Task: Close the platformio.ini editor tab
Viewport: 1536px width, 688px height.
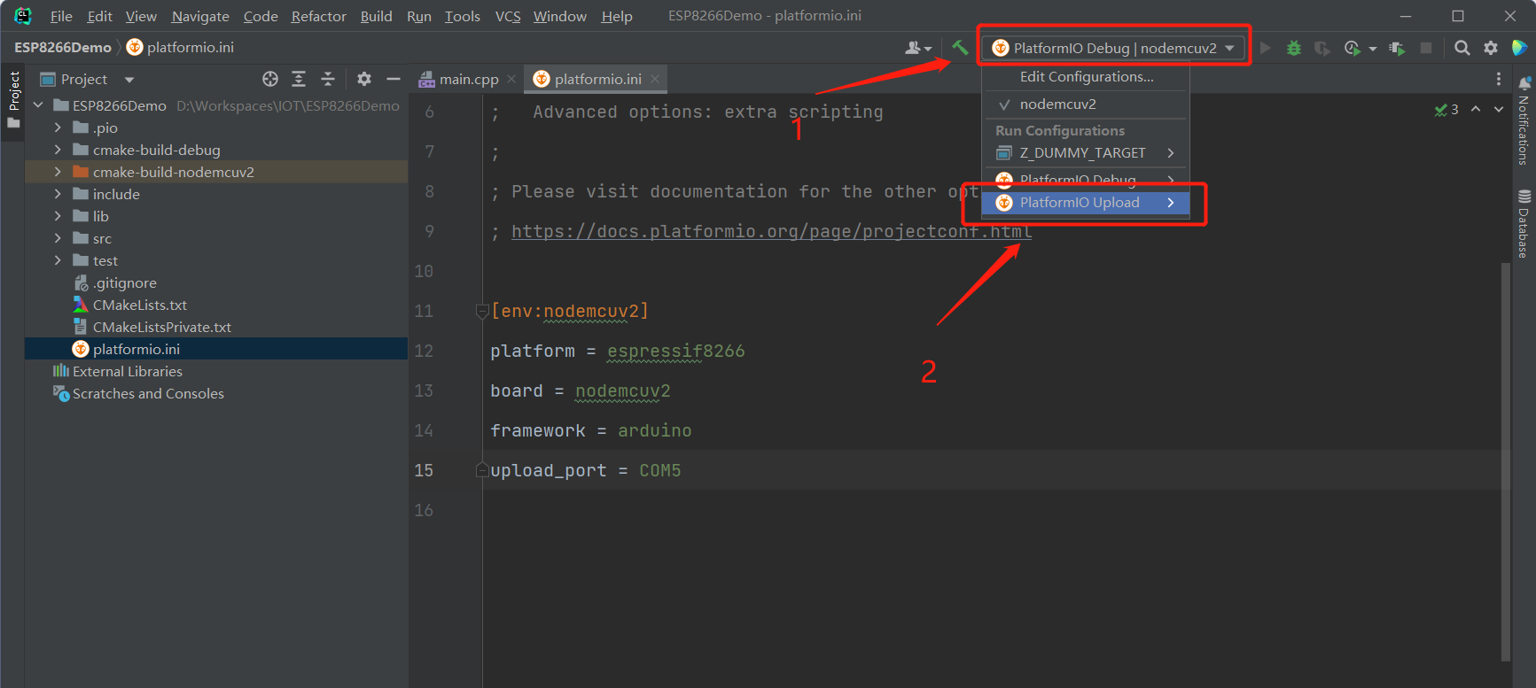Action: (x=655, y=79)
